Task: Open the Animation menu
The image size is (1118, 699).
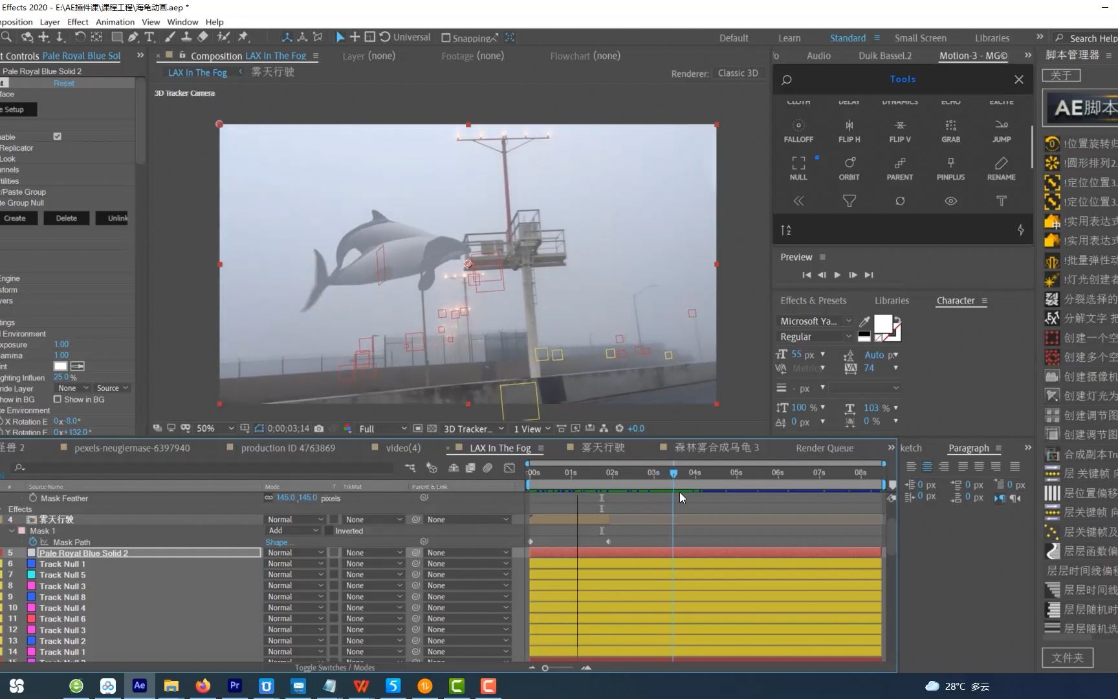Action: (115, 21)
